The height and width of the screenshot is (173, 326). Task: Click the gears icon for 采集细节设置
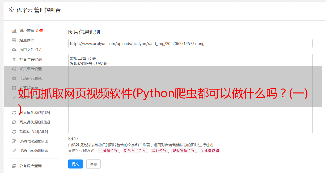point(14,69)
